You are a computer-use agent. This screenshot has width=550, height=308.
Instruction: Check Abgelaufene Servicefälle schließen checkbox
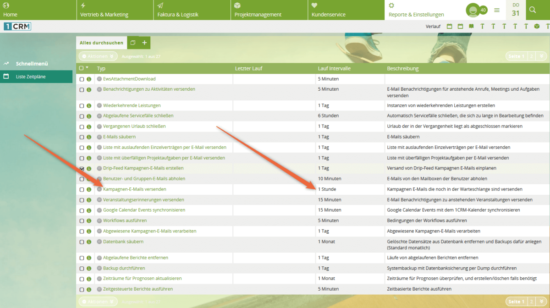pos(82,116)
